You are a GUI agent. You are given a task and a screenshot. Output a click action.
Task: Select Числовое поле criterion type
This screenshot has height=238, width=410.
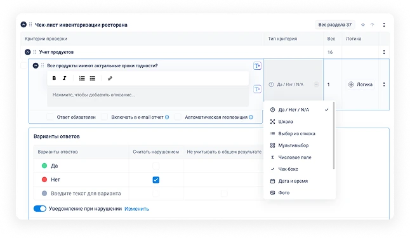pos(299,157)
